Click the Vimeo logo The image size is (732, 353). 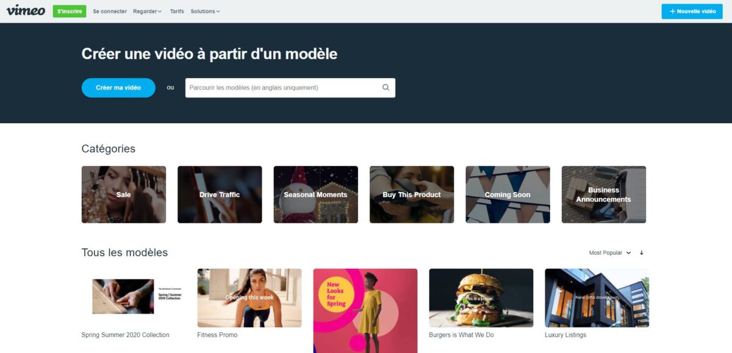(26, 10)
